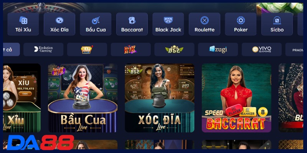The width and height of the screenshot is (307, 153).
Task: Choose the Bầu Cua category icon
Action: 96,24
